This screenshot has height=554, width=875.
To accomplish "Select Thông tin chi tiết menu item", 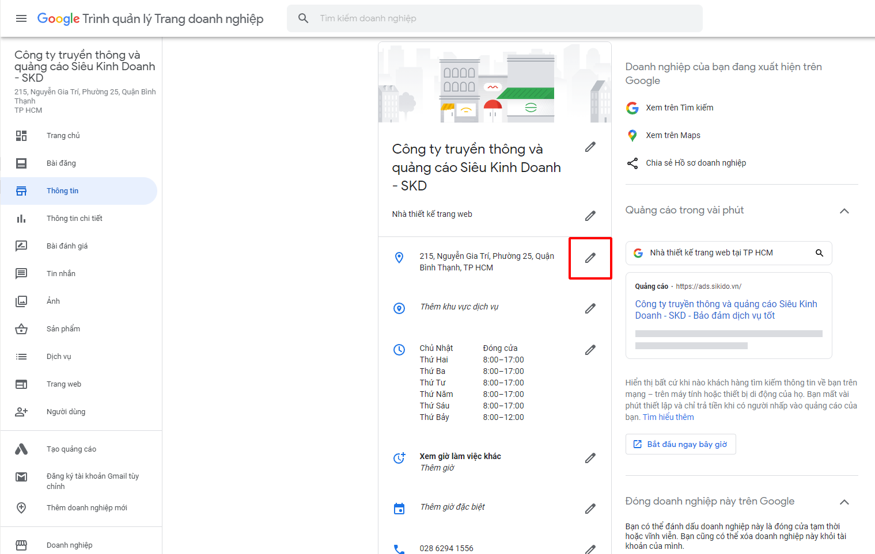I will 74,219.
